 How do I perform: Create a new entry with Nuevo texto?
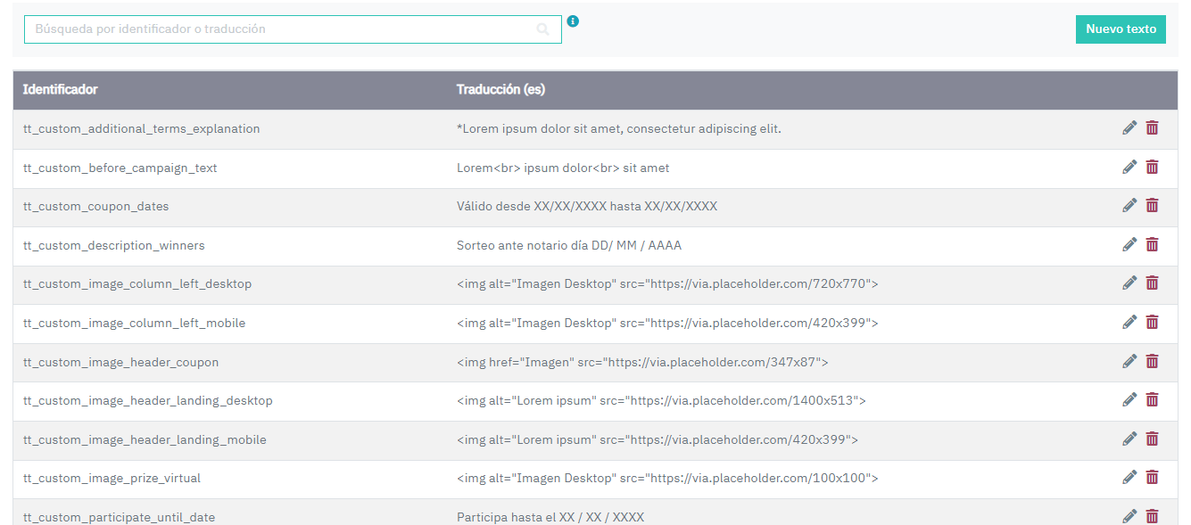pos(1121,29)
